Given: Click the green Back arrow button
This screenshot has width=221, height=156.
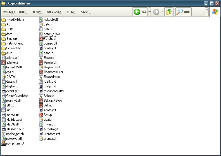Looking at the screenshot, I should 140,12.
